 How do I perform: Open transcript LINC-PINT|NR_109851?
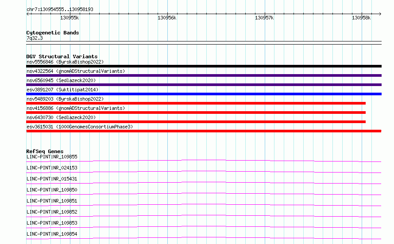coord(52,201)
